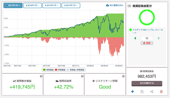Click the +419,745円 value
Screen dimensions: 170x98
click(22, 87)
